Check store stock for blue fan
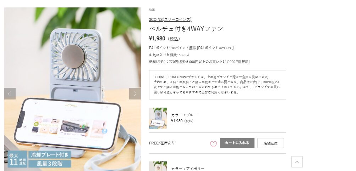The width and height of the screenshot is (356, 171). 270,143
